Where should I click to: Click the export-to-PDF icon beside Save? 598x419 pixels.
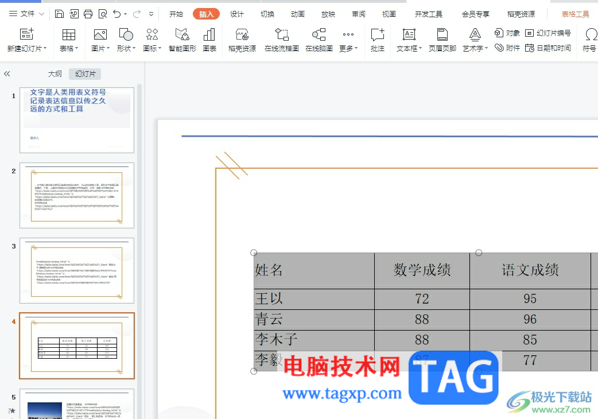click(73, 14)
